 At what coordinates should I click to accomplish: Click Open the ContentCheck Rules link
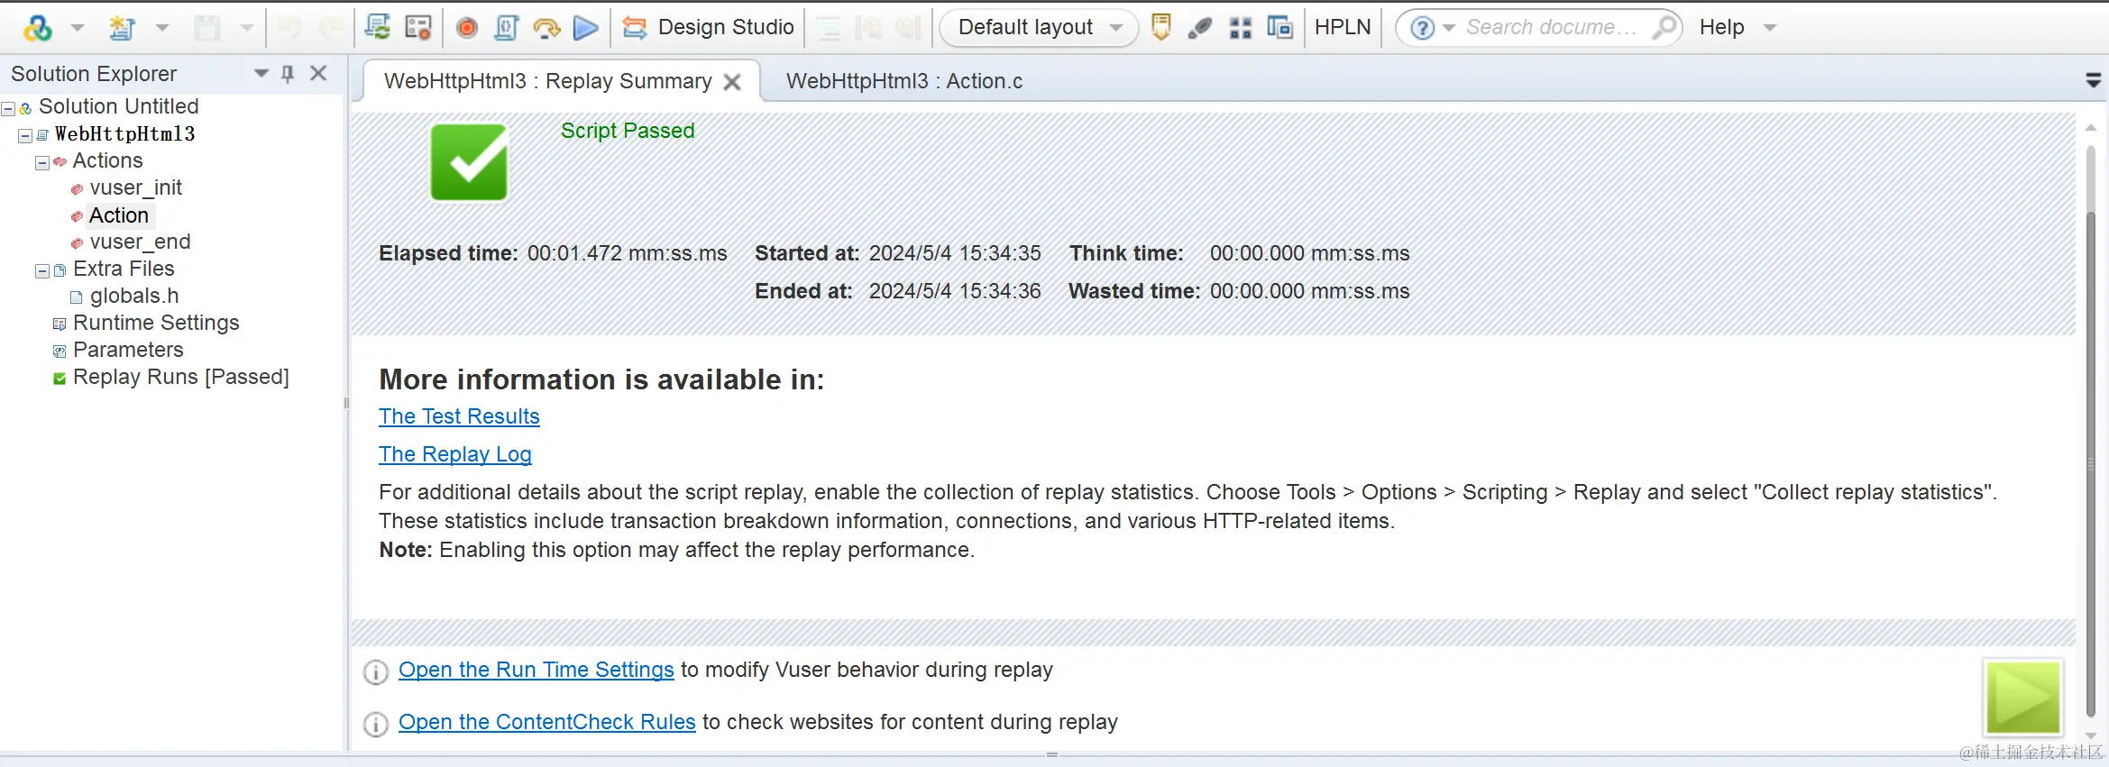coord(547,722)
